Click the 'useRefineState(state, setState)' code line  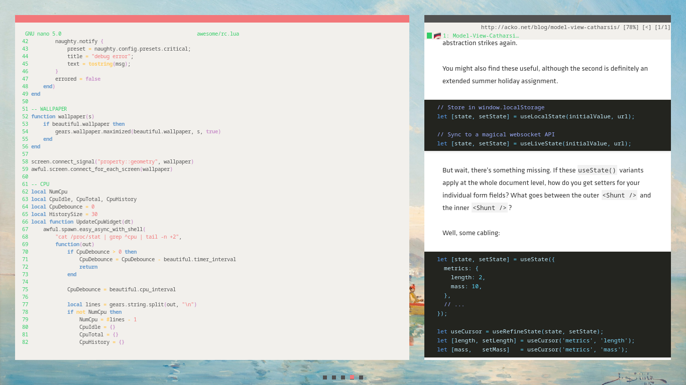520,331
